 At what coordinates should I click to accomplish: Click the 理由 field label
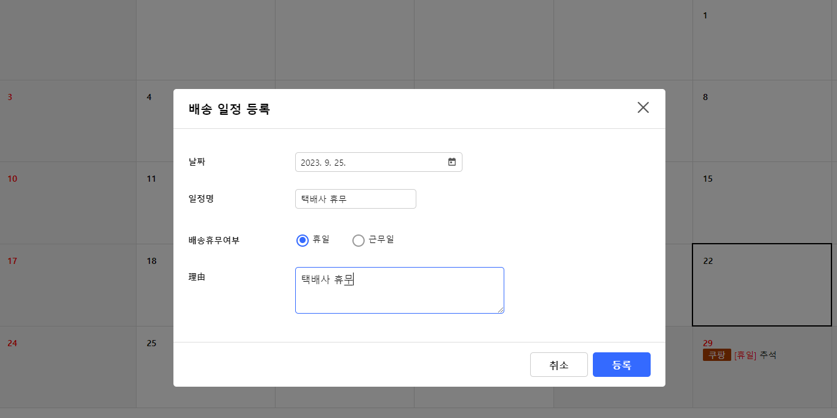(197, 277)
